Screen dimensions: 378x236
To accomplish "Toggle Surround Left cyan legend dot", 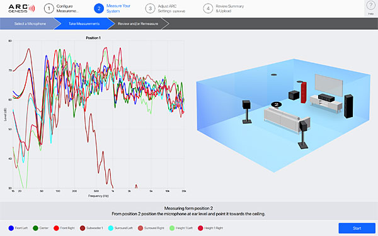I will click(x=111, y=228).
